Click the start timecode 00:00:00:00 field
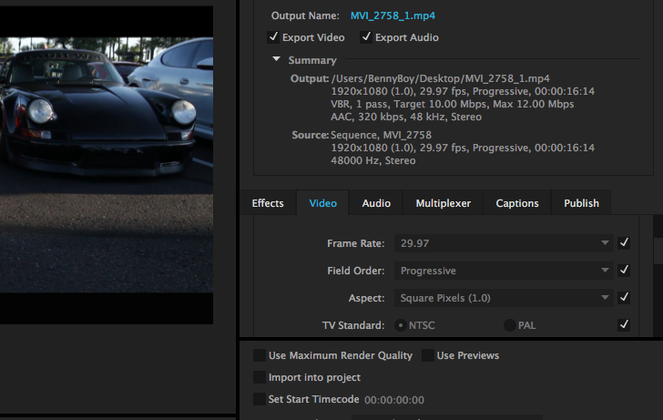 [x=394, y=400]
